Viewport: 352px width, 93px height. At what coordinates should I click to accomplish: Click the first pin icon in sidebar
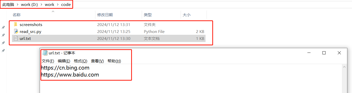coord(3,27)
